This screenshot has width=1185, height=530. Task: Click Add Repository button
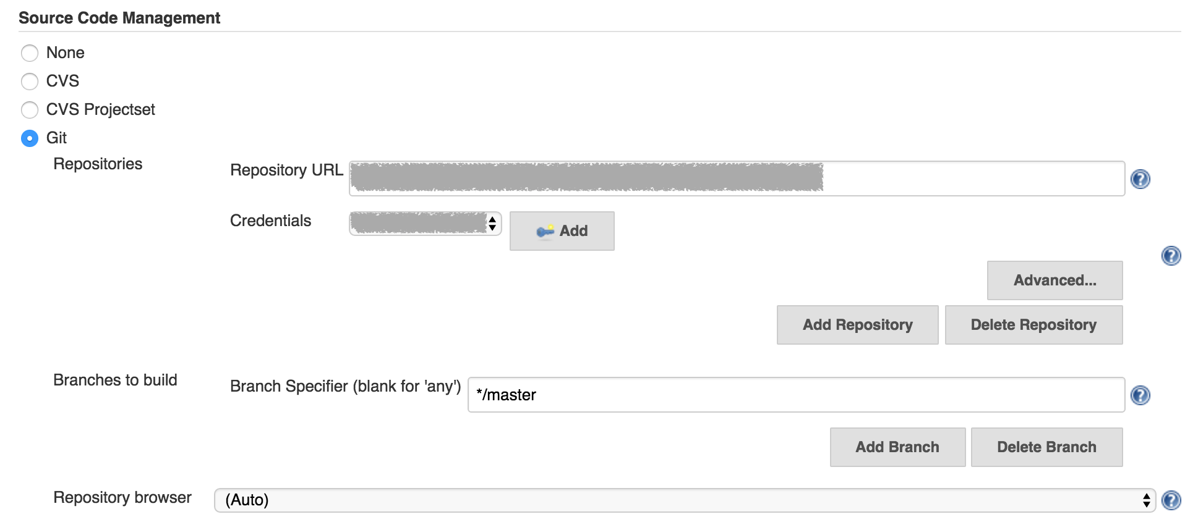pos(857,325)
